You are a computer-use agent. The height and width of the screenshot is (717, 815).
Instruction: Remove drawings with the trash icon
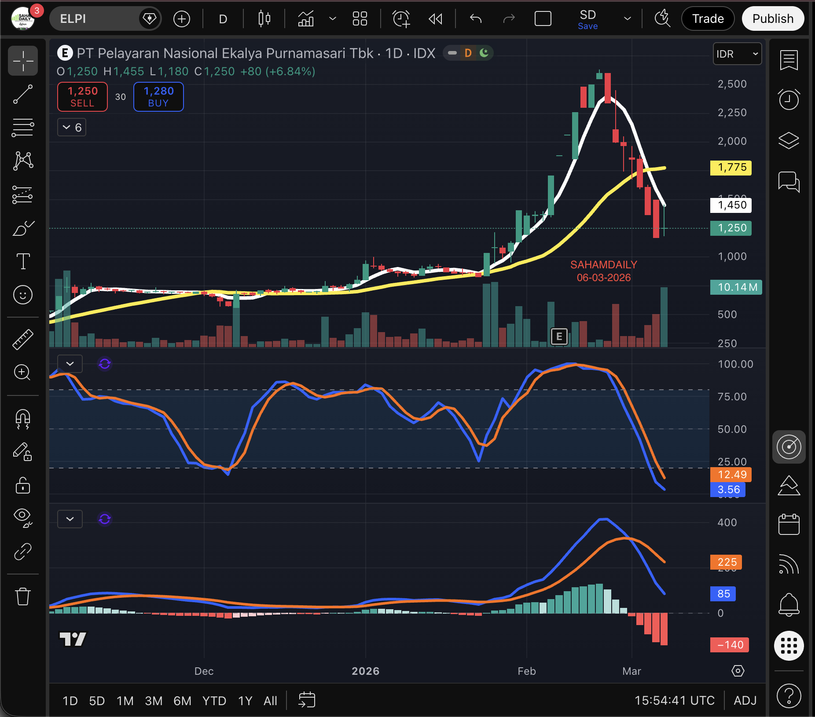(x=23, y=596)
